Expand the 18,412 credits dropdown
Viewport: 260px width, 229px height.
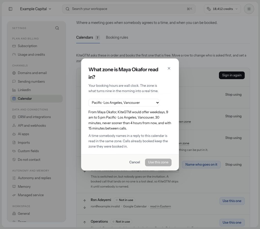click(222, 9)
